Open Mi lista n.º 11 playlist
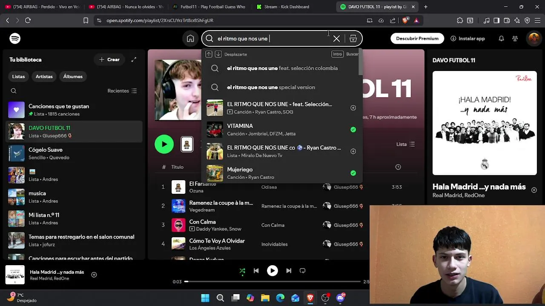 point(75,218)
